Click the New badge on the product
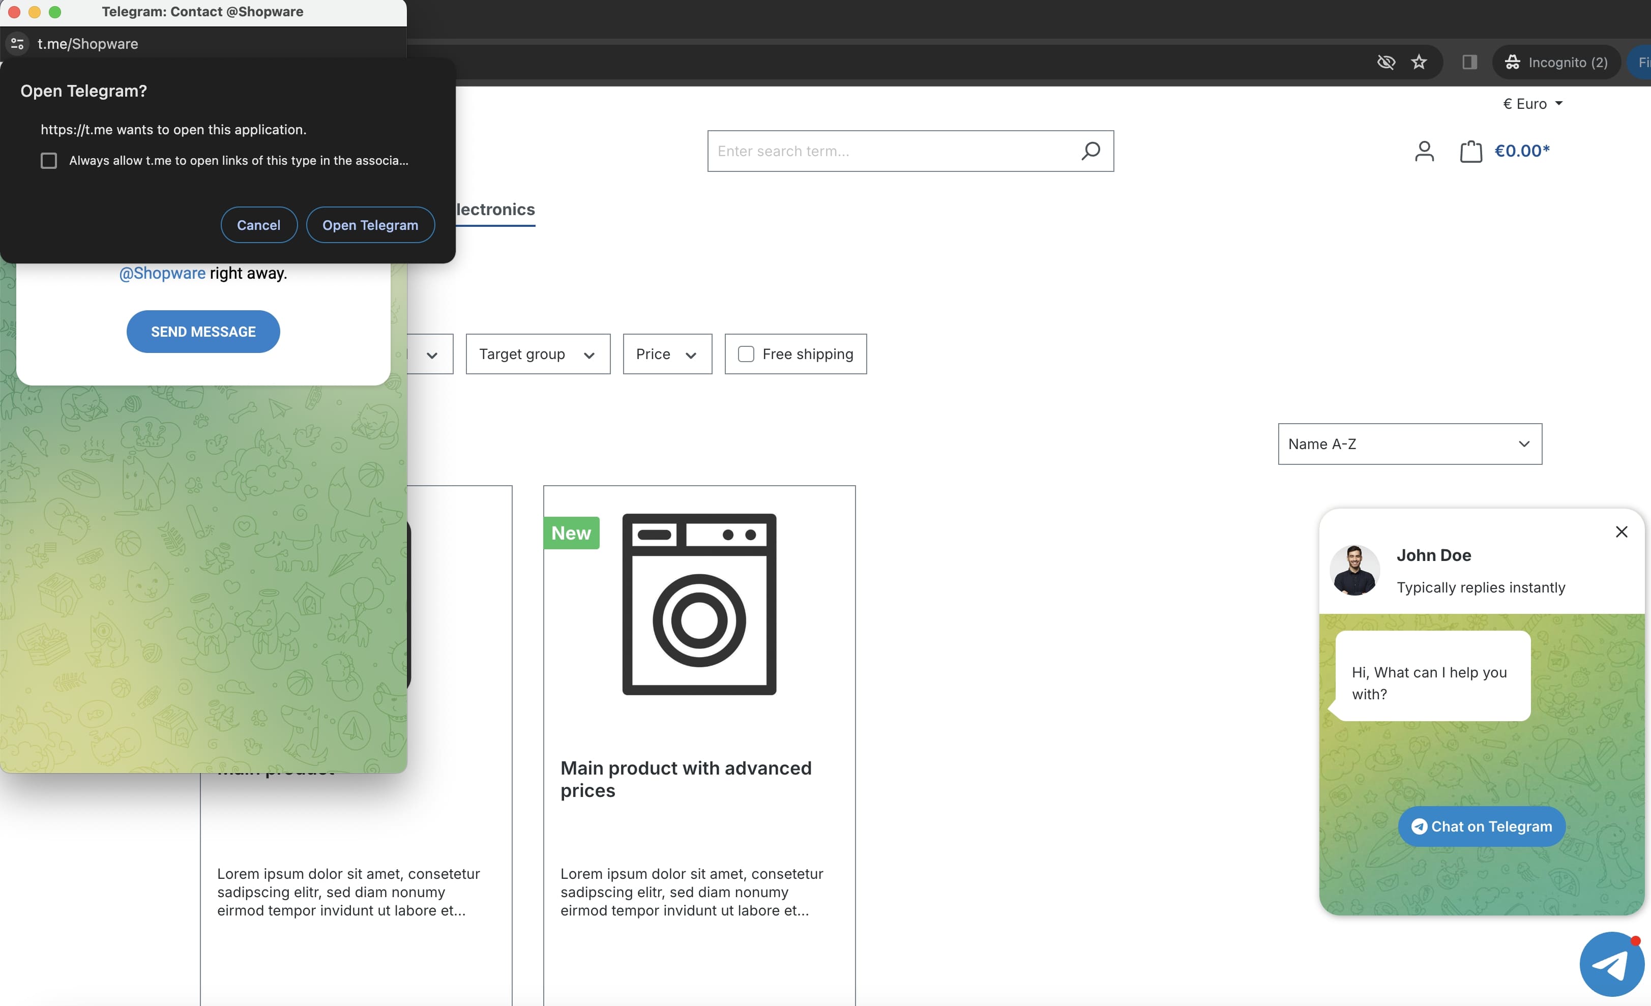The image size is (1651, 1006). click(x=572, y=533)
